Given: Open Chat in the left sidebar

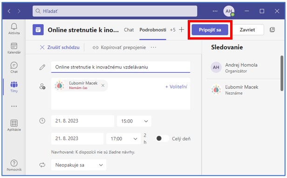Looking at the screenshot, I should click(x=14, y=68).
